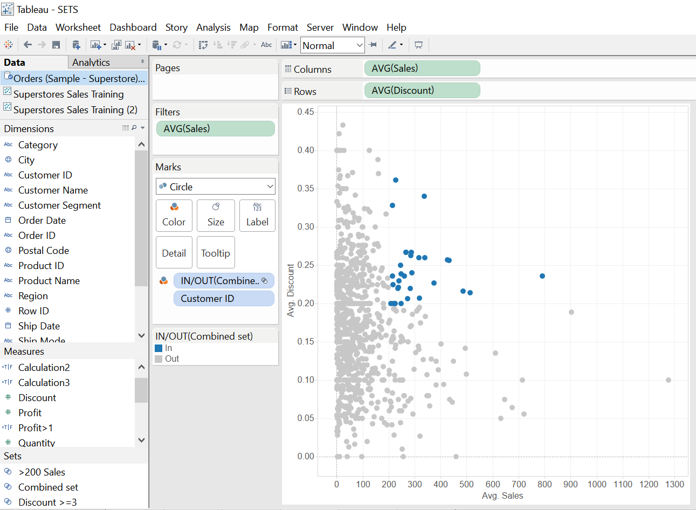The image size is (696, 510).
Task: Open the Circle mark type dropdown
Action: [x=216, y=187]
